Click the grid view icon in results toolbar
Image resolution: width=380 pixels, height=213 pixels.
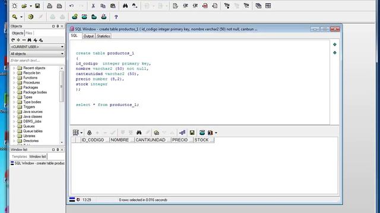(75, 133)
